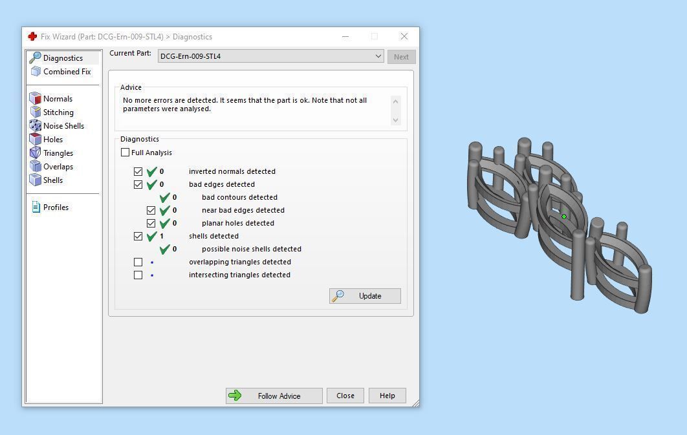This screenshot has height=435, width=687.
Task: Click the Follow Advice button
Action: [274, 396]
